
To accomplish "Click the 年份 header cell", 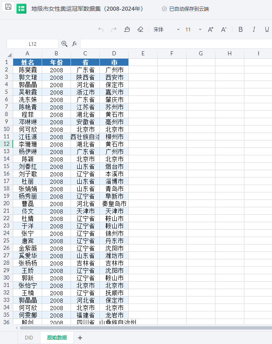I will point(57,62).
